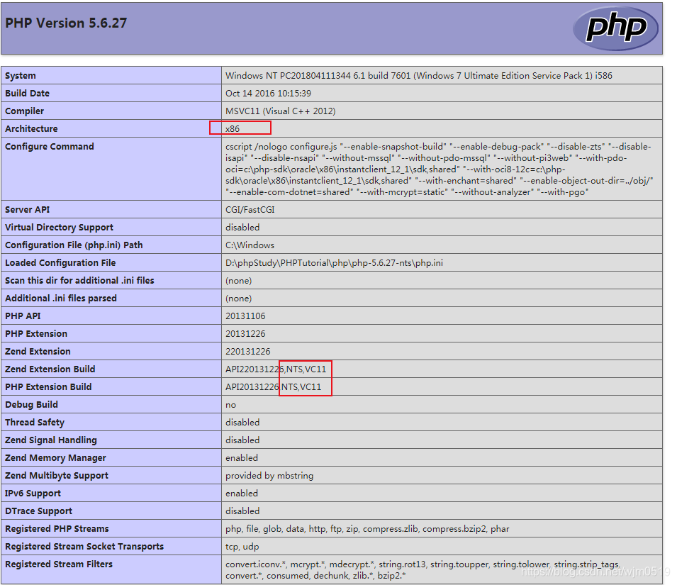The image size is (677, 585).
Task: Select the 'tcp, udp' transports value
Action: tap(242, 546)
